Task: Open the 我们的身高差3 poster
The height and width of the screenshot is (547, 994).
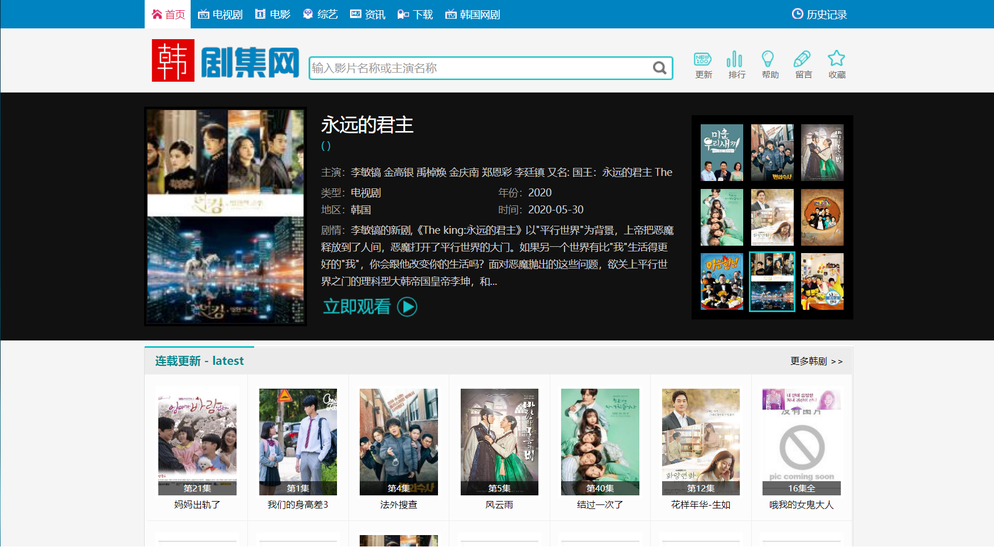Action: click(x=298, y=442)
